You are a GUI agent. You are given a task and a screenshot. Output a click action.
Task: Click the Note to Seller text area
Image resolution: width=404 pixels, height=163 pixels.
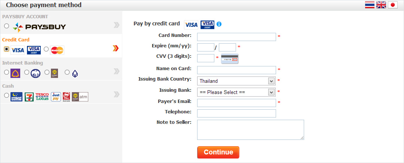pyautogui.click(x=250, y=130)
